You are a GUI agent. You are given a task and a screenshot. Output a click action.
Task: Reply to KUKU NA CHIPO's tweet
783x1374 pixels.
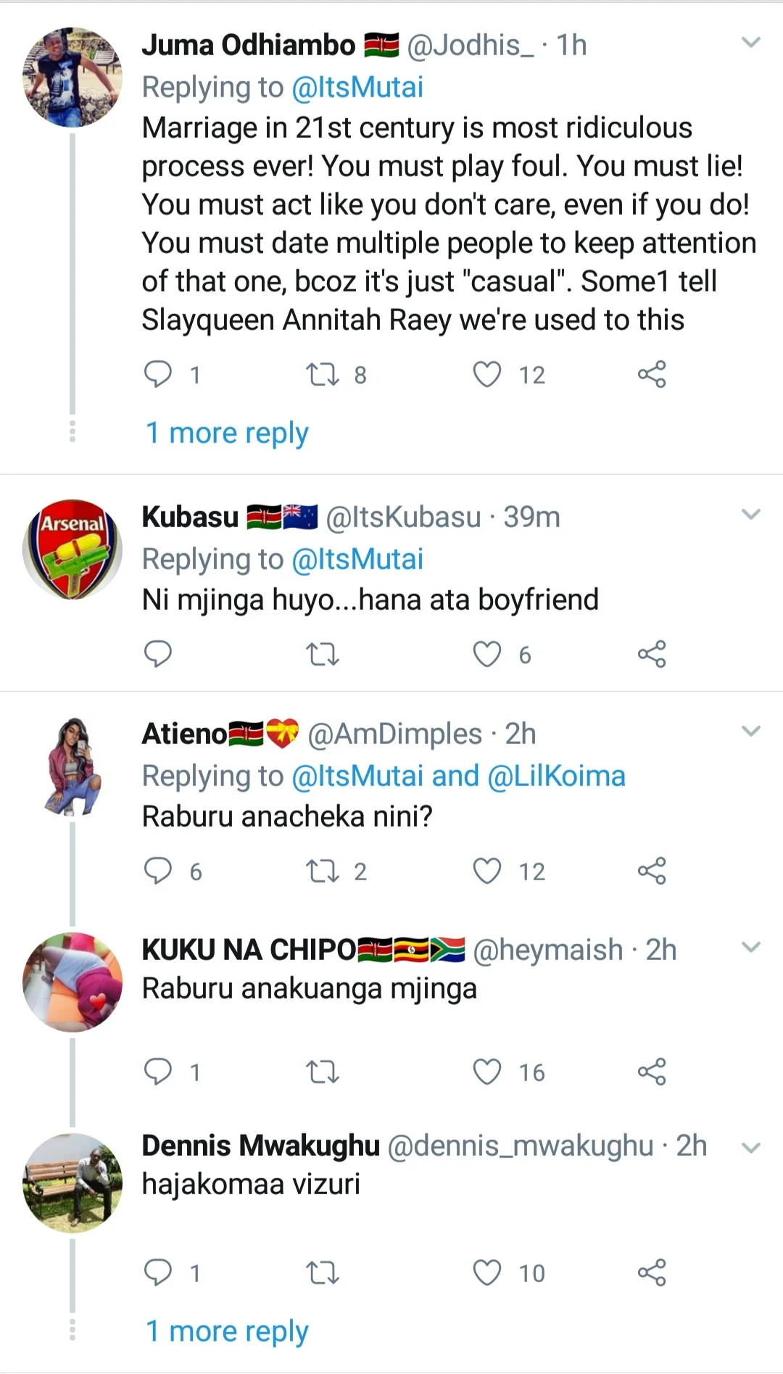pyautogui.click(x=158, y=1072)
